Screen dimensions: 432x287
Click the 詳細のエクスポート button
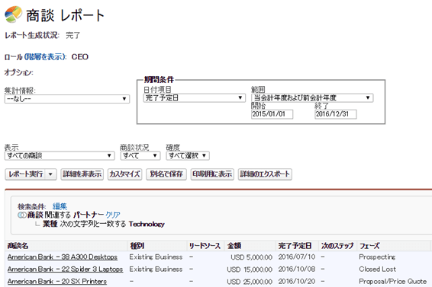265,174
